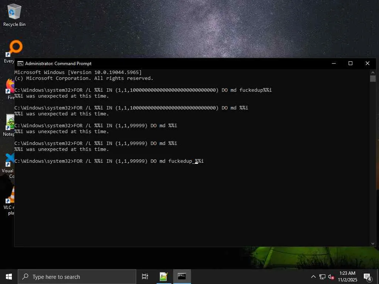Click the first command with md fuckedup%%i
Viewport: 379px width, 284px height.
[143, 90]
